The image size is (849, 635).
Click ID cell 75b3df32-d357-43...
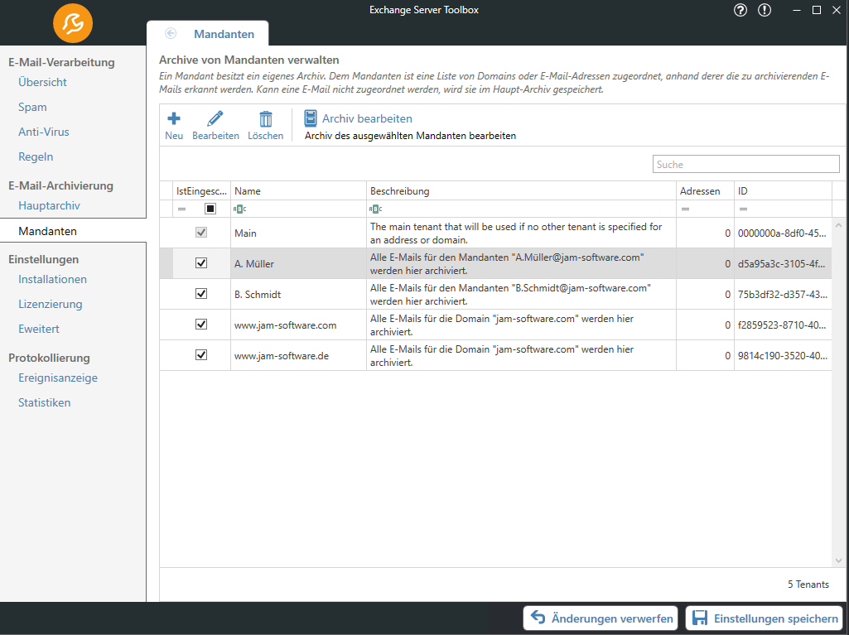(783, 295)
